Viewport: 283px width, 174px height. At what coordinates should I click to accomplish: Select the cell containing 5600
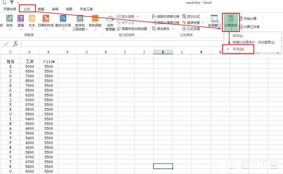[x=30, y=133]
